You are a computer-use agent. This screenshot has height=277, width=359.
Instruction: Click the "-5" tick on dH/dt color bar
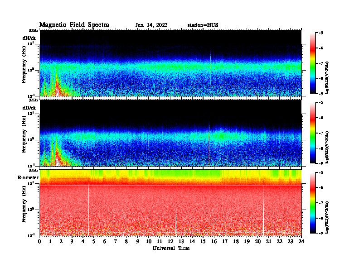(321, 33)
